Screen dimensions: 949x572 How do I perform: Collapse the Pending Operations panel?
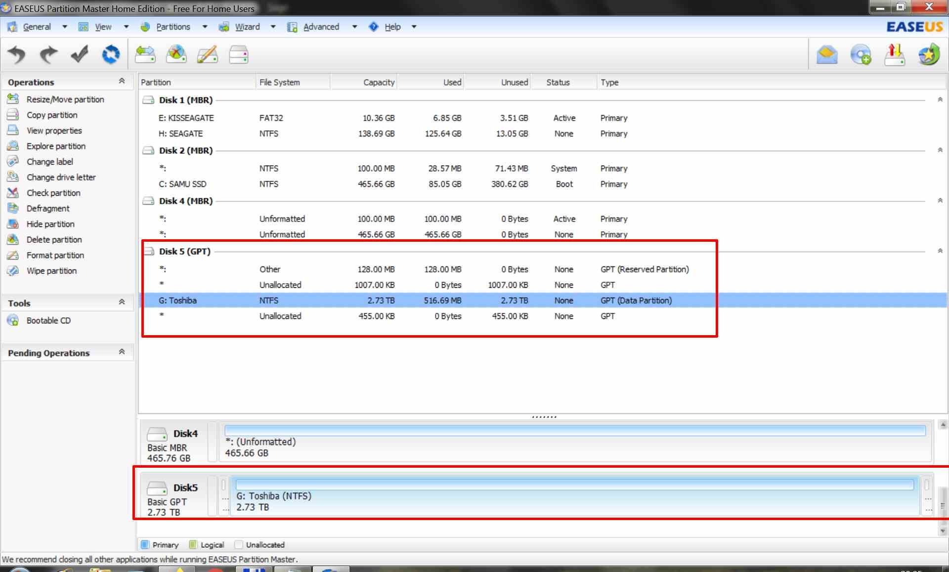pos(122,352)
